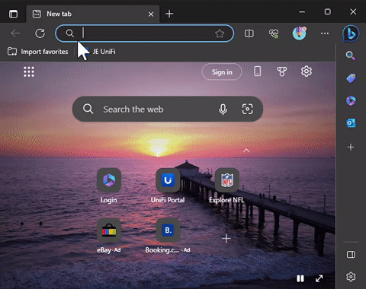Minimize the browser window
366x289 pixels.
(x=302, y=12)
